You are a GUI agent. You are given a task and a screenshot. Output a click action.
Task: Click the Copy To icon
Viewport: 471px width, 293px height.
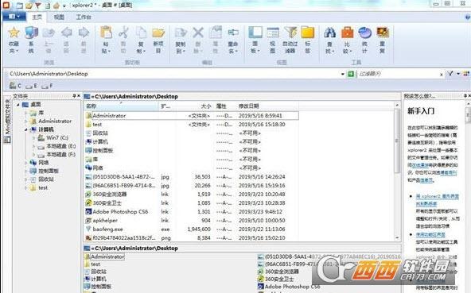click(181, 33)
